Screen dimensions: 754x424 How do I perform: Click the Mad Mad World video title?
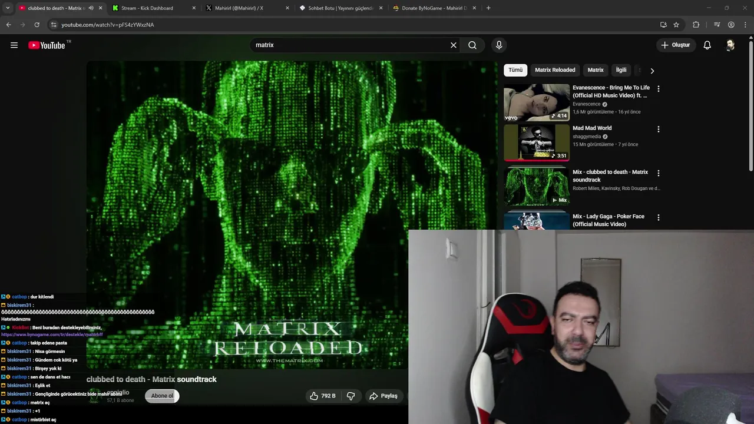tap(592, 128)
